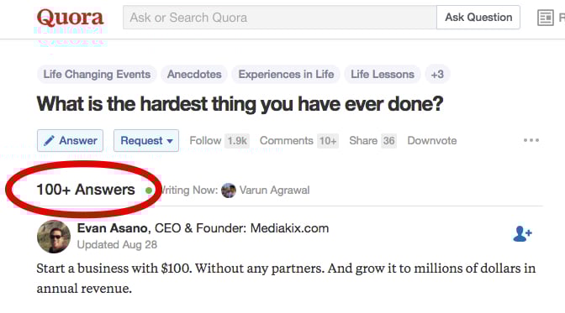Open the three-dots more options menu
This screenshot has width=565, height=313.
point(531,140)
